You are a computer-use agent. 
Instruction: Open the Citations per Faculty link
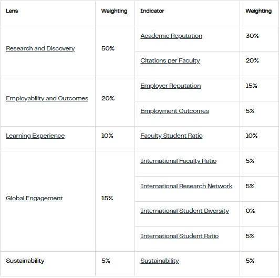pyautogui.click(x=170, y=61)
